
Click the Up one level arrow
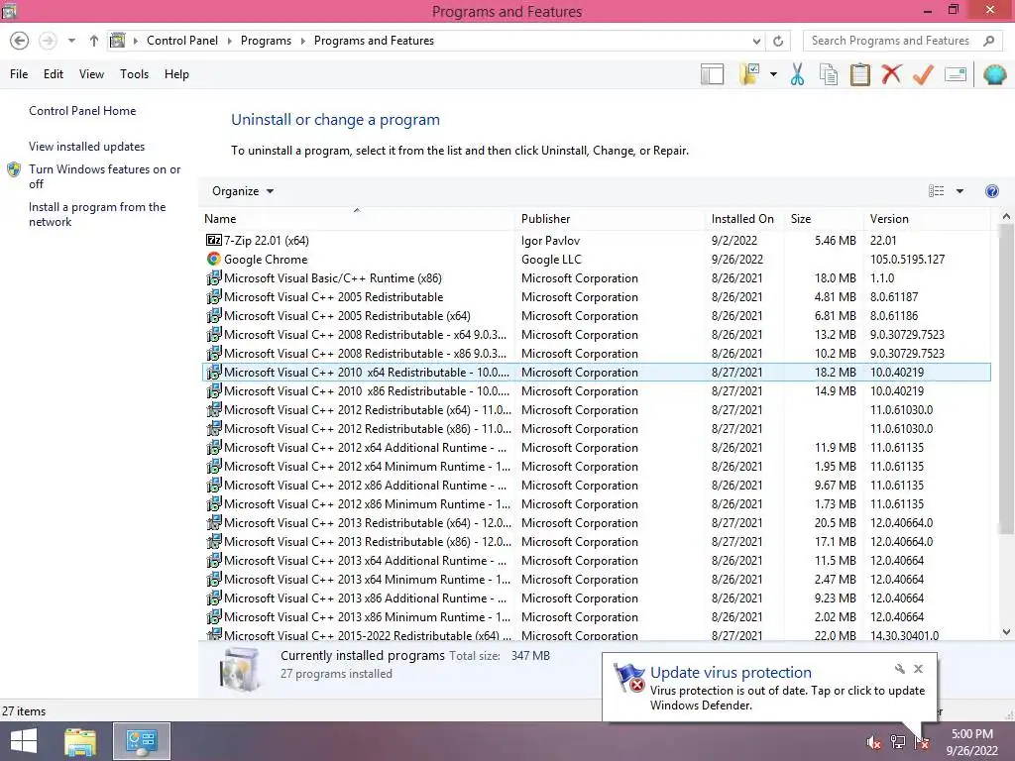94,41
